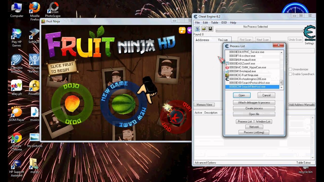This screenshot has width=324, height=182.
Task: Click the clock gadget on the desktop
Action: pyautogui.click(x=295, y=8)
